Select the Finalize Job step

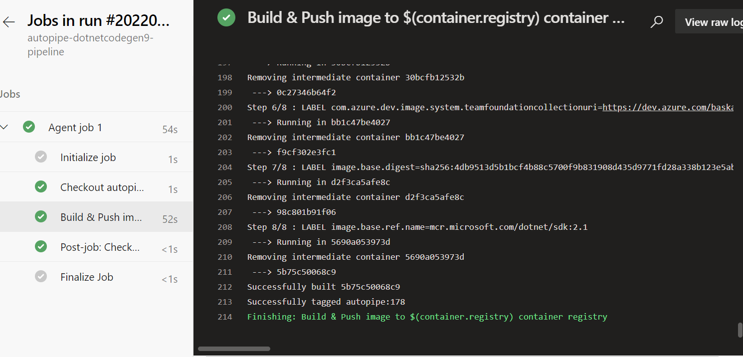[x=96, y=277]
